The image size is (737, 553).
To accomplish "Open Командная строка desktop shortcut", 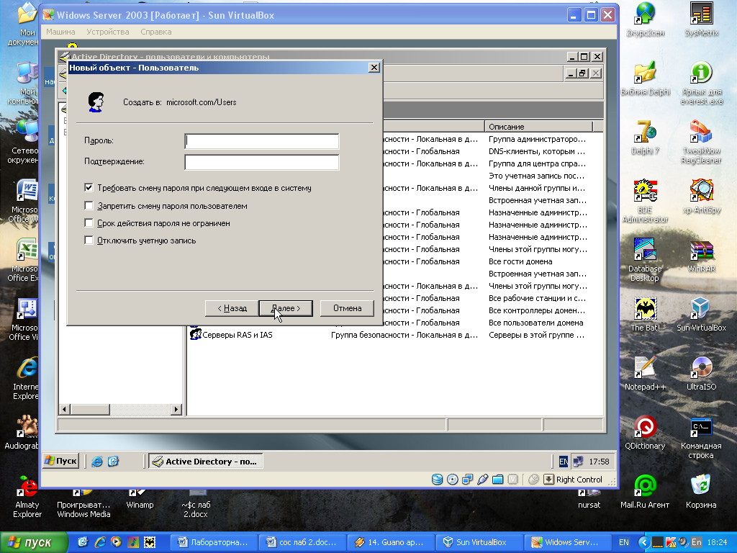I will (701, 437).
